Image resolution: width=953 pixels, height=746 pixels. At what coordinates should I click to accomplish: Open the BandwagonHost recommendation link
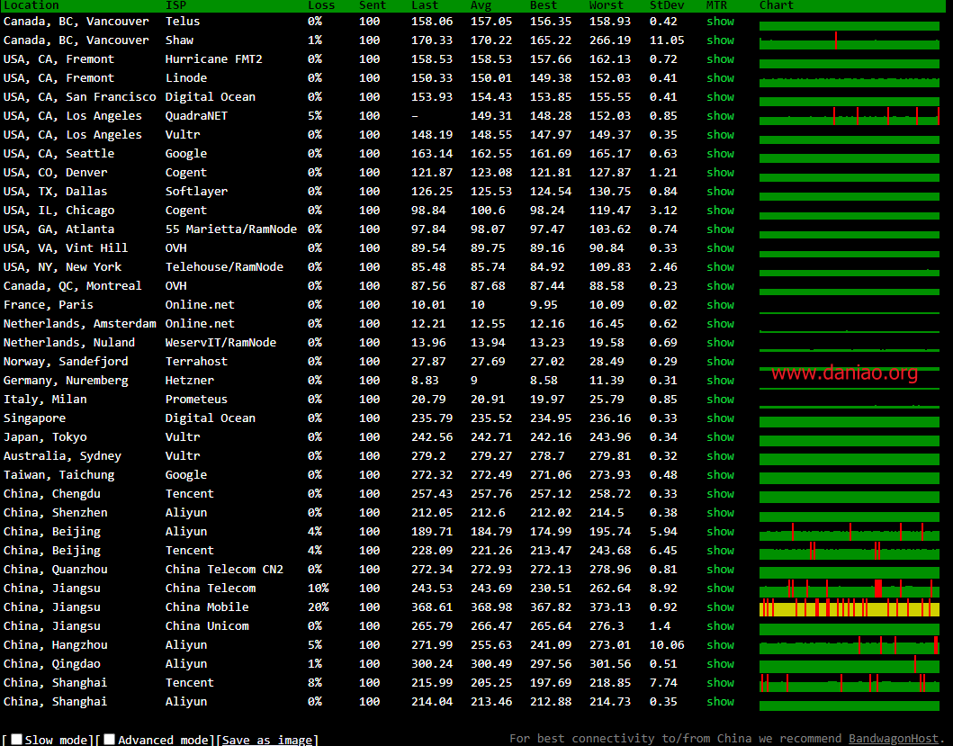click(893, 739)
